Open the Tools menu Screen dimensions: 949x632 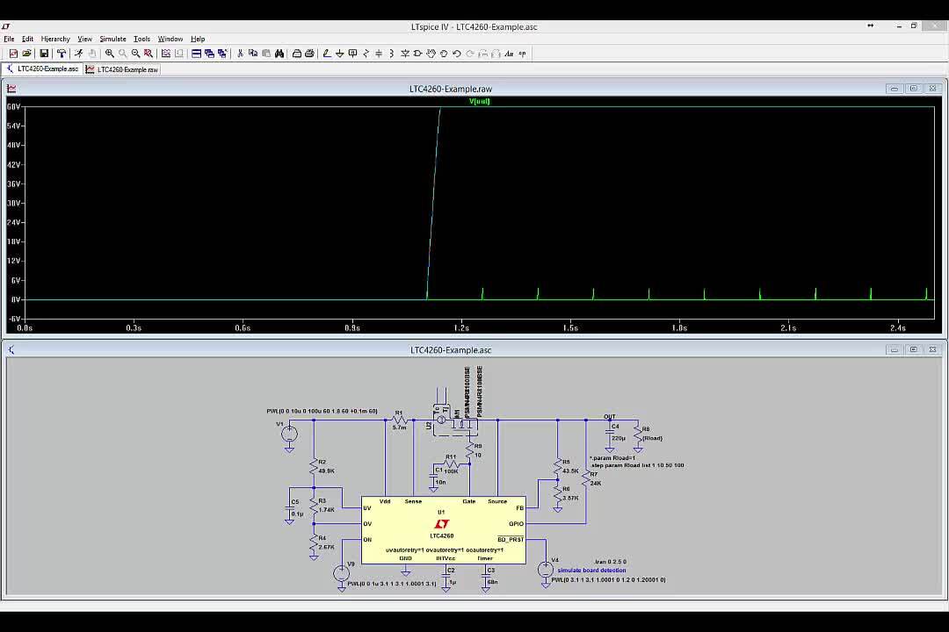coord(141,39)
